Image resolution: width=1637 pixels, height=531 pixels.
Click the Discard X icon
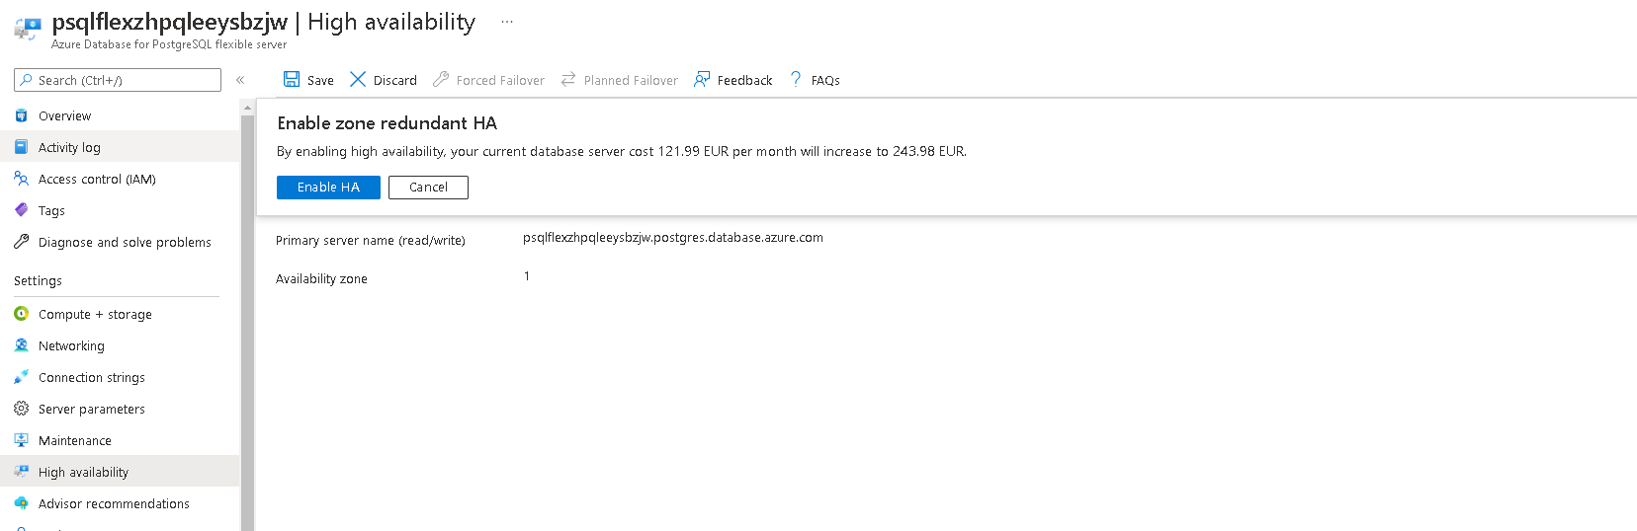coord(358,79)
